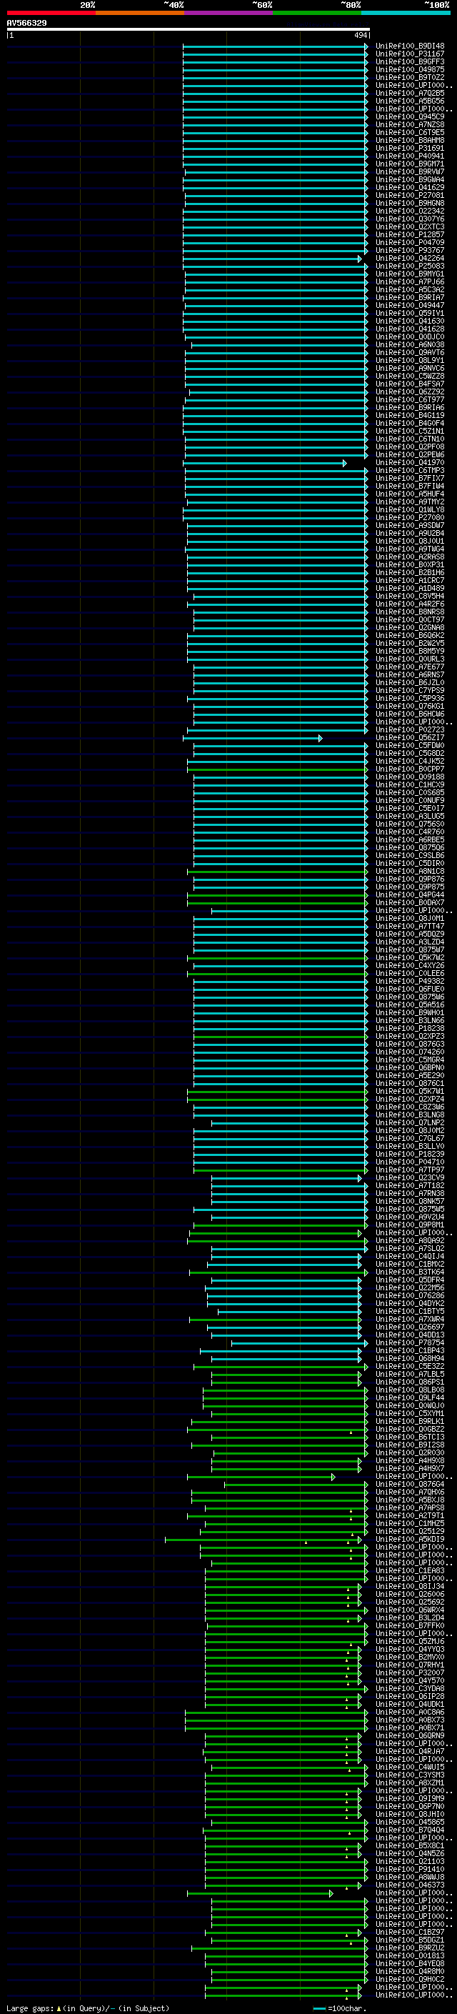Select hit label UniRef100_B9RZU2
The height and width of the screenshot is (2014, 457).
pos(410,1948)
